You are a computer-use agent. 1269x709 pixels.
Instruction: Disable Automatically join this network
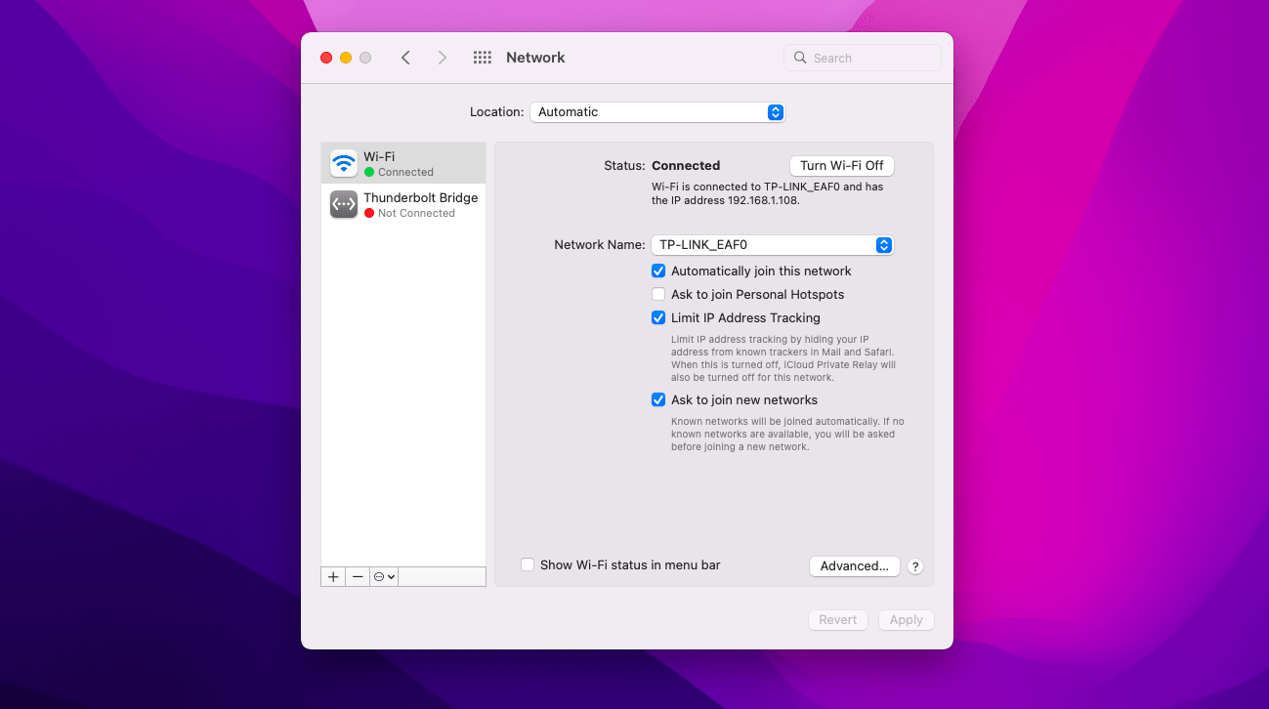(658, 271)
